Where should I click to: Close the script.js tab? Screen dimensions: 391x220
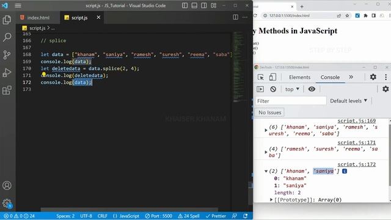point(98,17)
